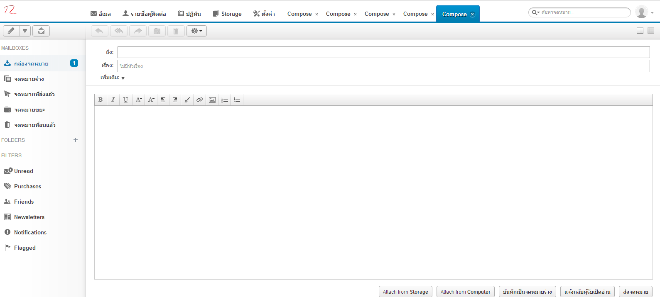Toggle bold formatting in the editor
Viewport: 660px width, 297px height.
(x=101, y=100)
